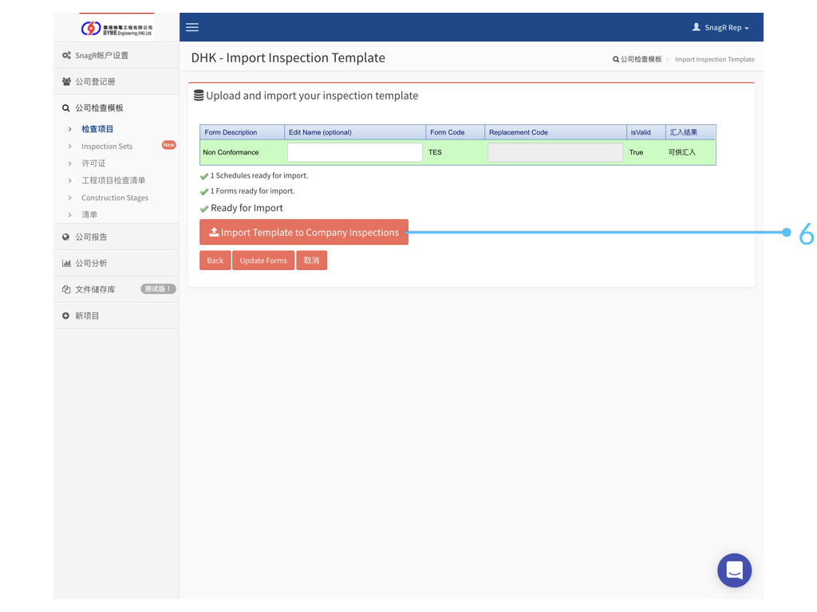Image resolution: width=817 pixels, height=612 pixels.
Task: Click the Update Forms button
Action: 263,261
